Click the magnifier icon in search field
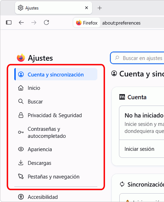Image resolution: width=164 pixels, height=202 pixels. click(117, 58)
